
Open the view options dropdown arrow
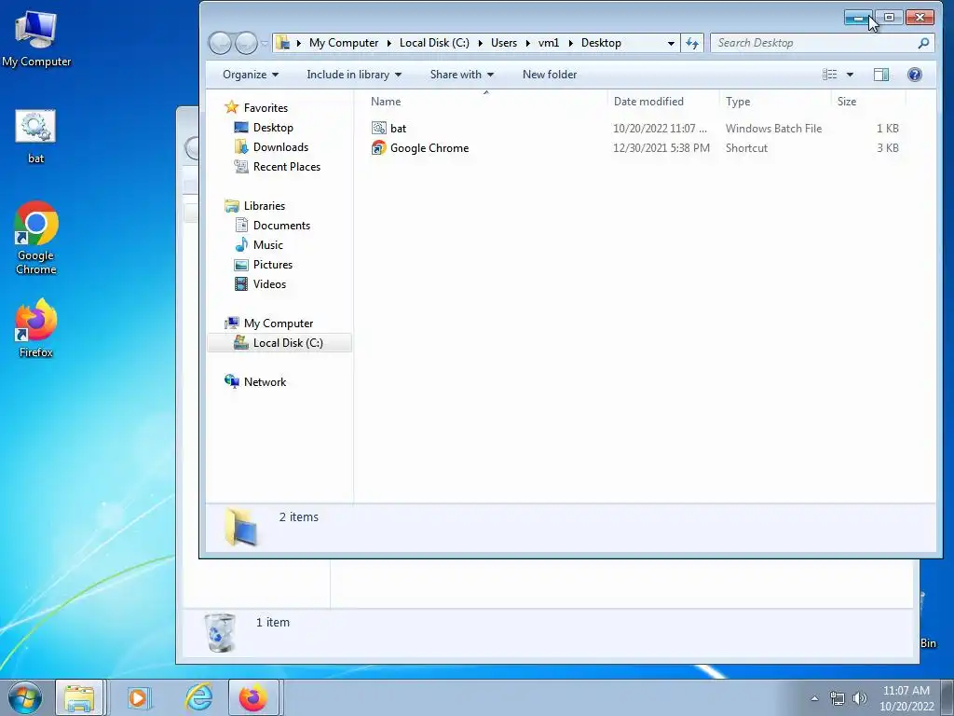pos(850,75)
